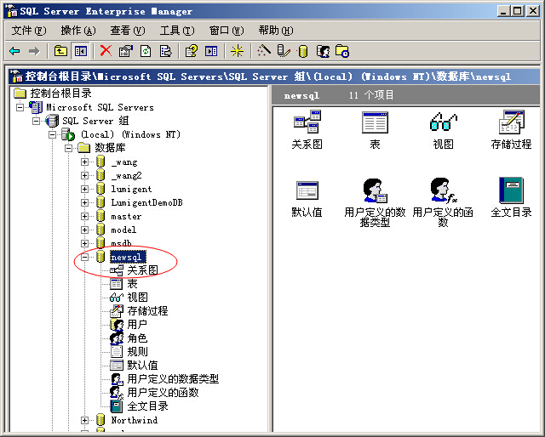
Task: Open the 工具(T) menu
Action: point(175,31)
